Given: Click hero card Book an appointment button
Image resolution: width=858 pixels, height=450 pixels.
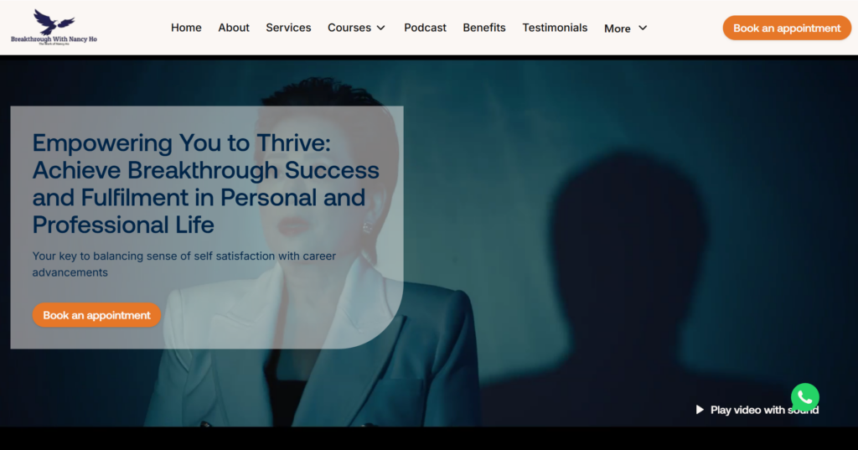Looking at the screenshot, I should pos(96,315).
